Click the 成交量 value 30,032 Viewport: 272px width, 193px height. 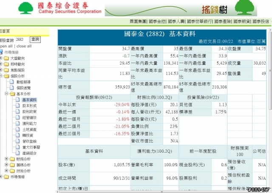click(x=260, y=63)
